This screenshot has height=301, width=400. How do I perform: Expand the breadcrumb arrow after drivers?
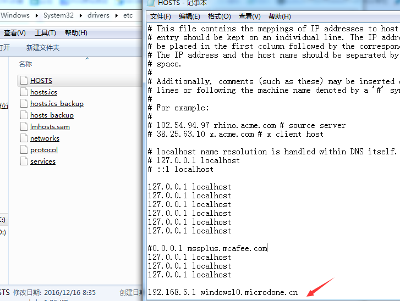click(117, 15)
